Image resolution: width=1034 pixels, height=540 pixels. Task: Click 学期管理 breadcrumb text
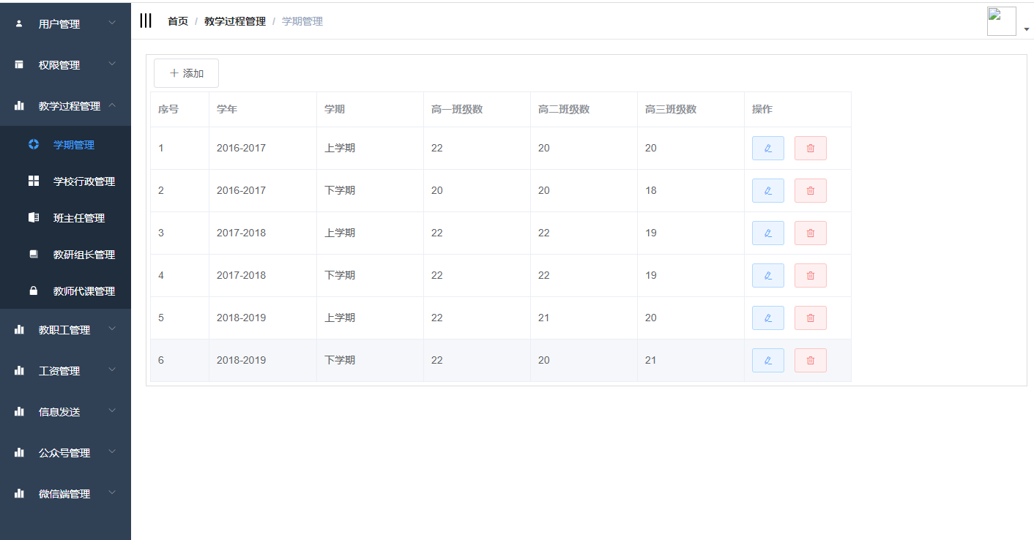(302, 21)
